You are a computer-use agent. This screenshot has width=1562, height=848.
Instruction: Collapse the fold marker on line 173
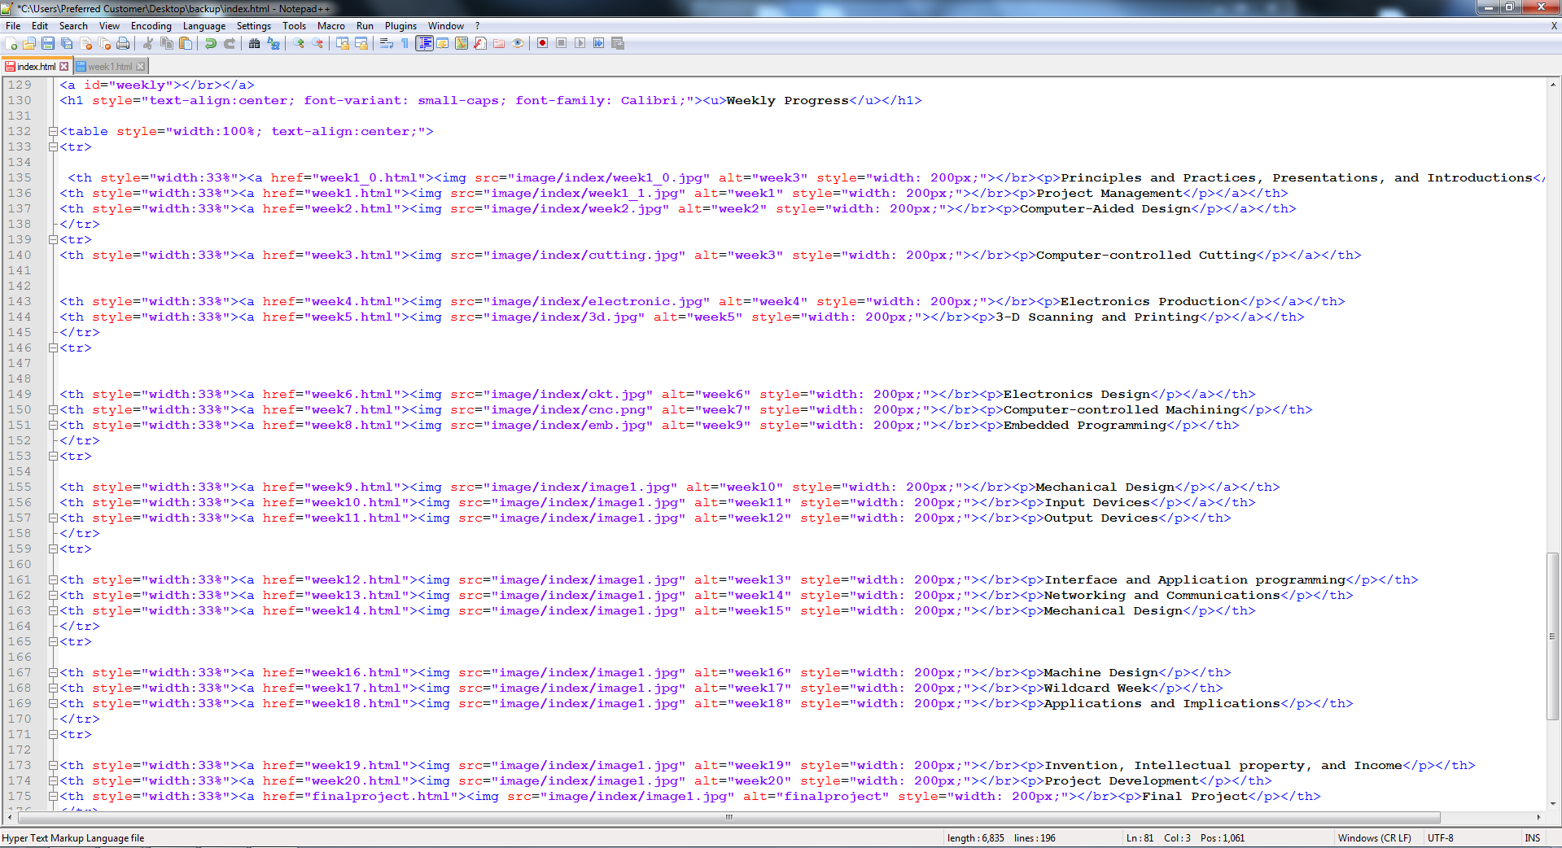pyautogui.click(x=53, y=765)
